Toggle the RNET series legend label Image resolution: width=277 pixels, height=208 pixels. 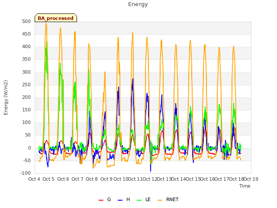172,199
